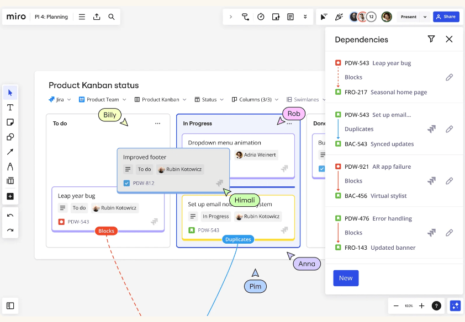The image size is (465, 322).
Task: Open the main menu hamburger icon
Action: click(82, 17)
